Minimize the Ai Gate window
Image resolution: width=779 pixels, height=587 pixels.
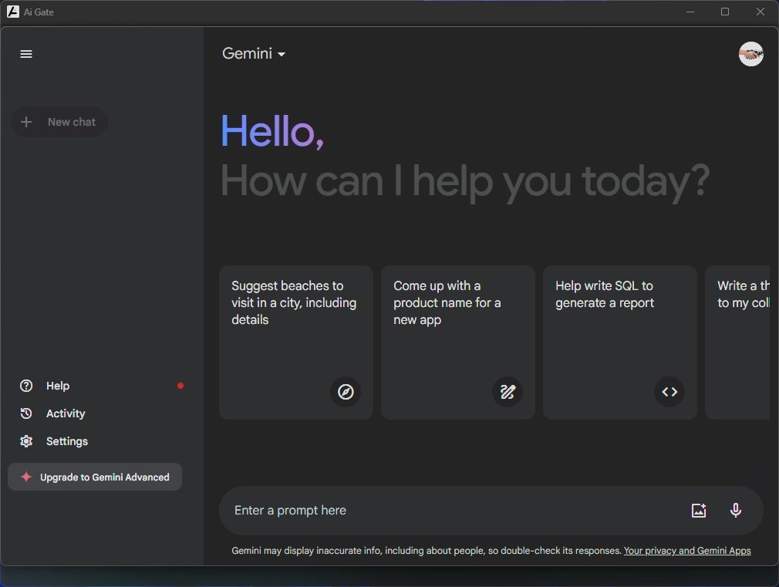click(x=690, y=12)
